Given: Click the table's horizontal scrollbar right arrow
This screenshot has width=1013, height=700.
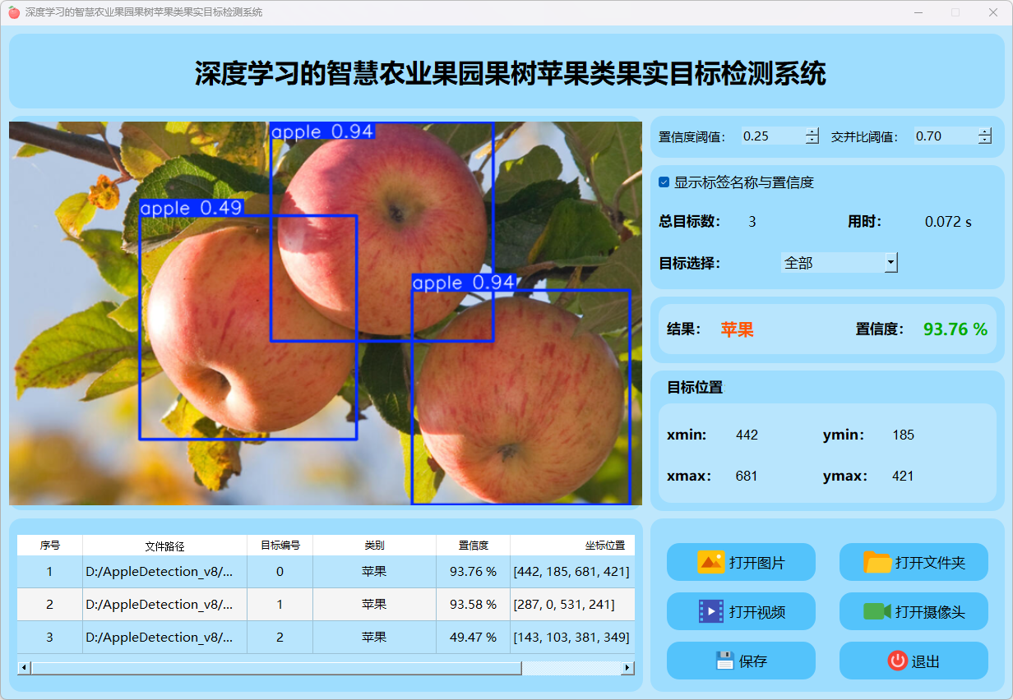Looking at the screenshot, I should click(x=628, y=668).
